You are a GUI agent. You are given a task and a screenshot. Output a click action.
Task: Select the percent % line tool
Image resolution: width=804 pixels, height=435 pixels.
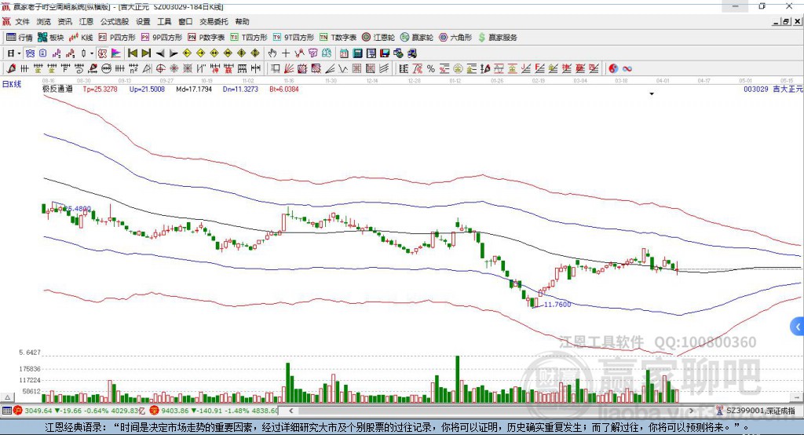(x=431, y=68)
